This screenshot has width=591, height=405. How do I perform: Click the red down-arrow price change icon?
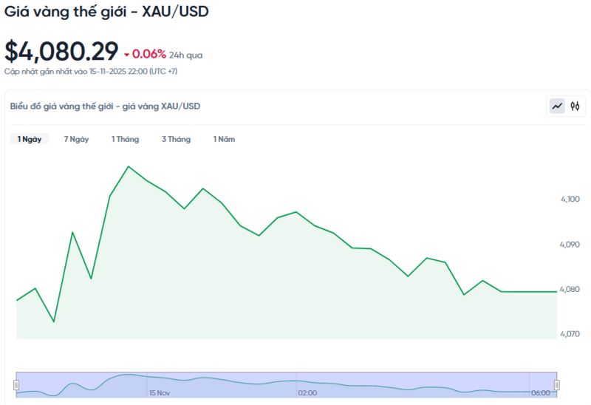pyautogui.click(x=126, y=55)
